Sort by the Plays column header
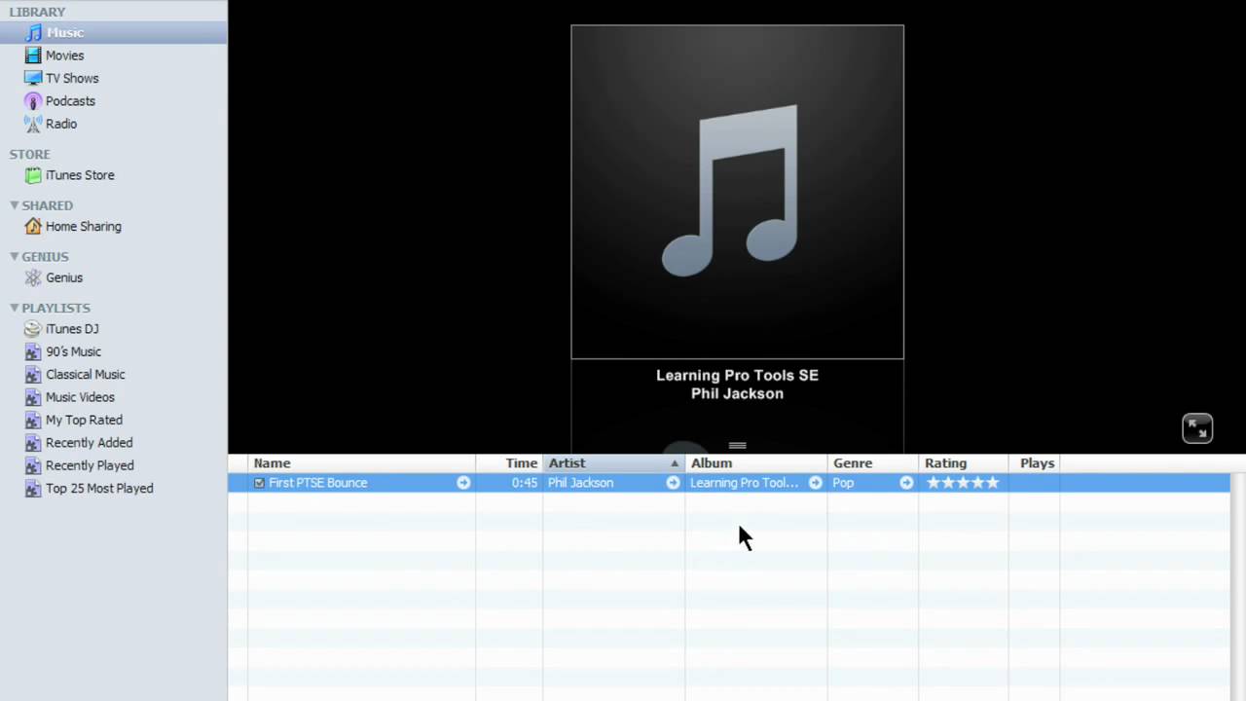Screen dimensions: 1246x701 coord(1035,463)
